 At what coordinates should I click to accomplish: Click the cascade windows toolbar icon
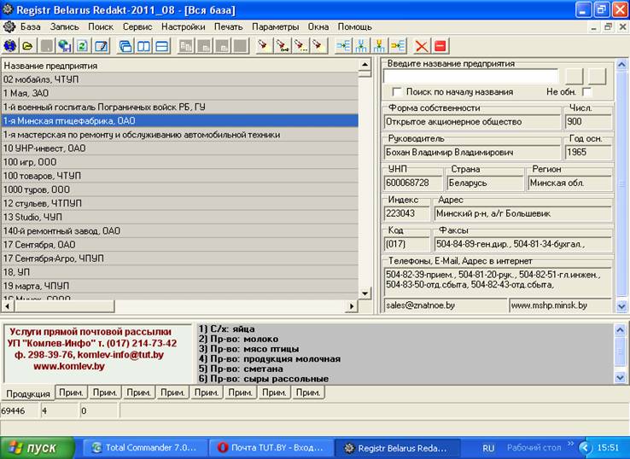tap(125, 45)
